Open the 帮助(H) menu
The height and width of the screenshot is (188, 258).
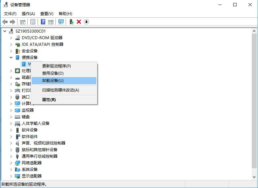coord(65,13)
